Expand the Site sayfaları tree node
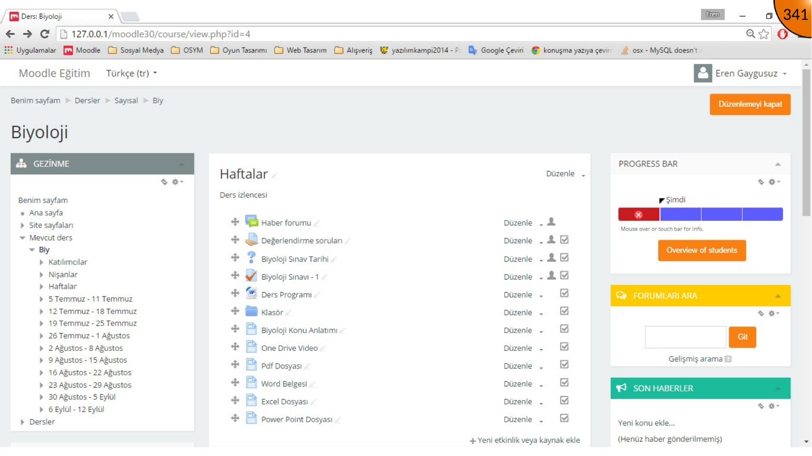Screen dimensions: 812x456 [x=22, y=225]
